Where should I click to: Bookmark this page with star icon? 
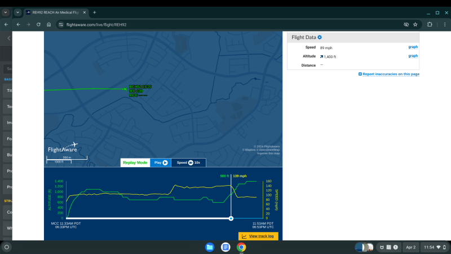pyautogui.click(x=415, y=25)
